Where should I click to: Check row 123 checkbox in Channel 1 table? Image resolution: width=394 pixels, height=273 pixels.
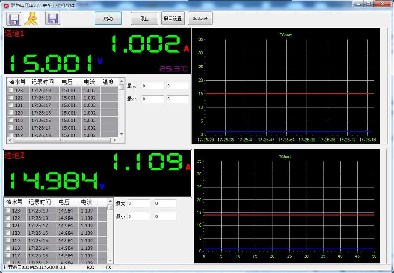pyautogui.click(x=11, y=91)
